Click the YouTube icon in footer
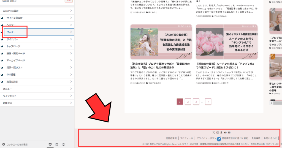The height and width of the screenshot is (148, 282). coord(225,133)
